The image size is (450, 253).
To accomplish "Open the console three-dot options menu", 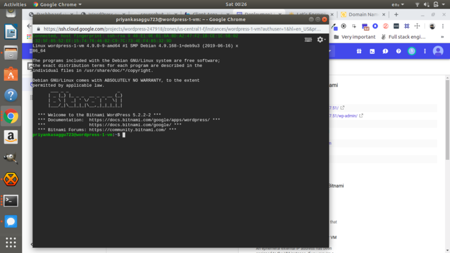I will point(425,51).
